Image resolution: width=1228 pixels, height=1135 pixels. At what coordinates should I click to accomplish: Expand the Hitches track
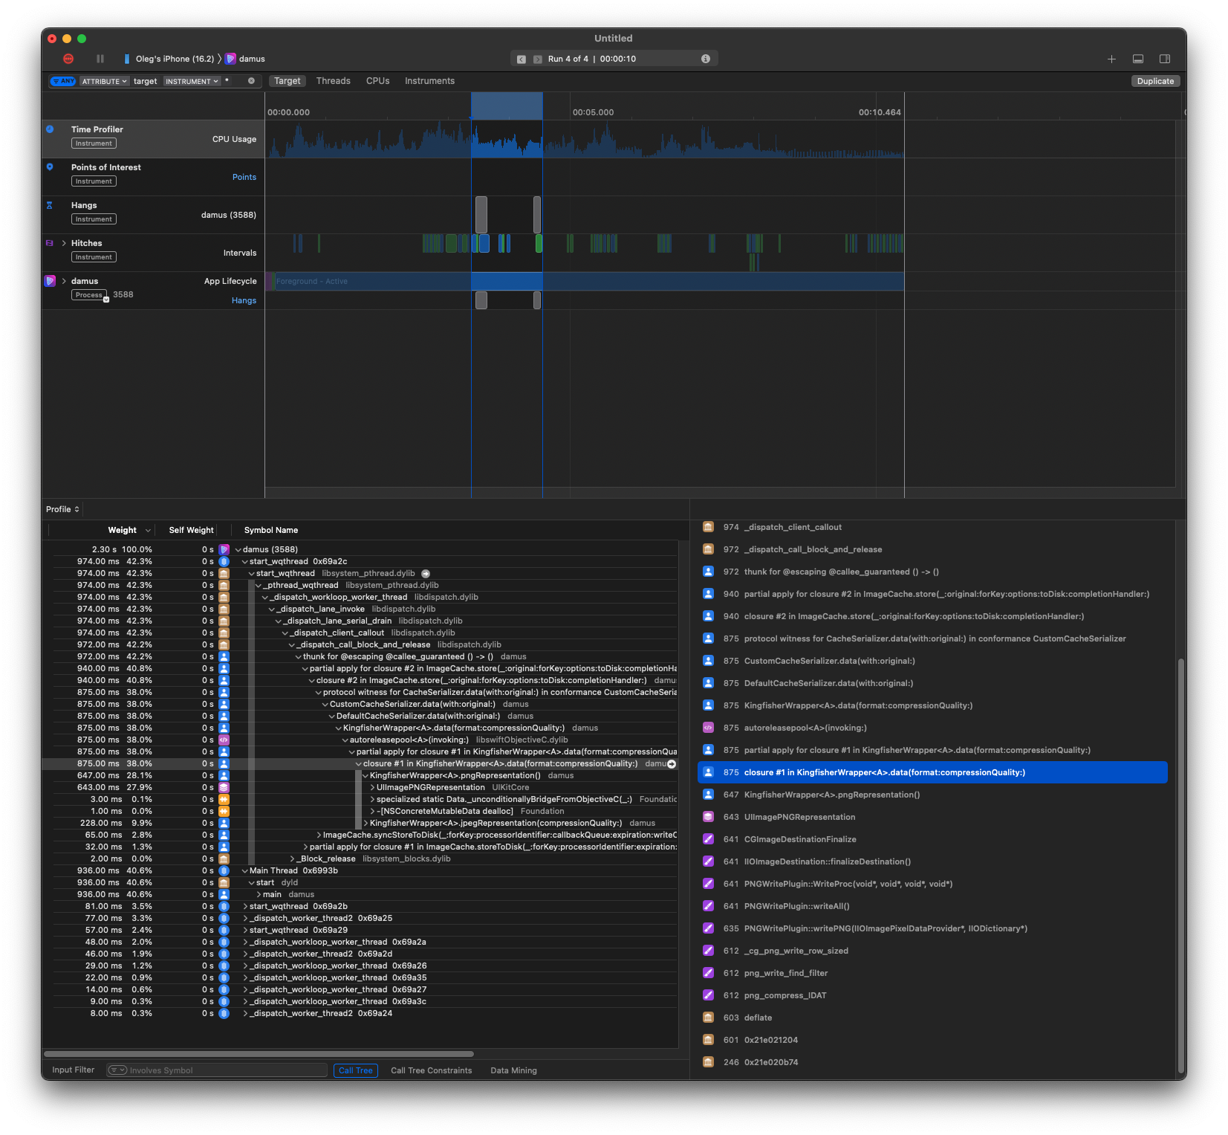click(x=64, y=243)
